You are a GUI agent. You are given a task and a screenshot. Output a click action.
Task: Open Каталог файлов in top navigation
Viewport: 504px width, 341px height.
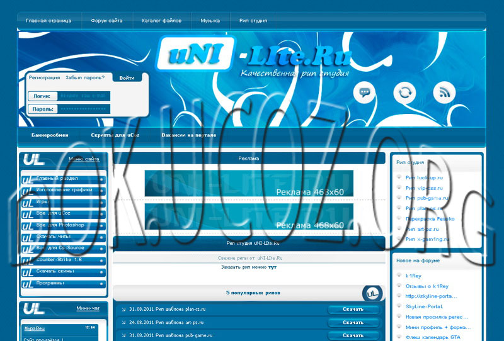click(x=161, y=21)
